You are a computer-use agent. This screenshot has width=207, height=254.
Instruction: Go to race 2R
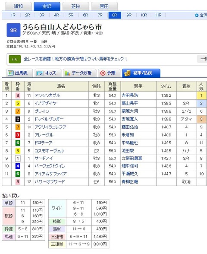pos(27,15)
